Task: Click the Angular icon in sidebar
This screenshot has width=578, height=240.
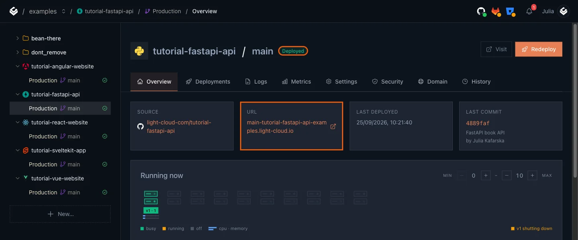Action: click(26, 66)
